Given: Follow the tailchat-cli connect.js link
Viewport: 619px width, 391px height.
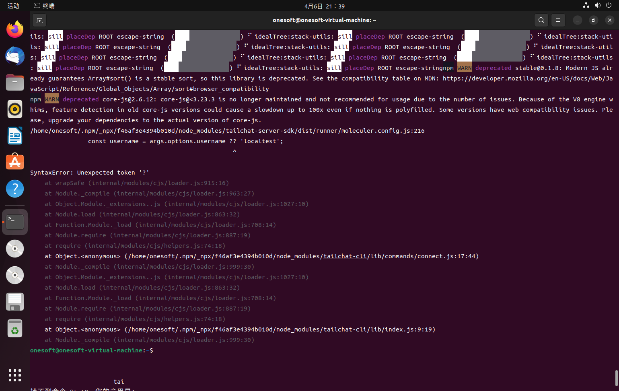Looking at the screenshot, I should tap(345, 256).
